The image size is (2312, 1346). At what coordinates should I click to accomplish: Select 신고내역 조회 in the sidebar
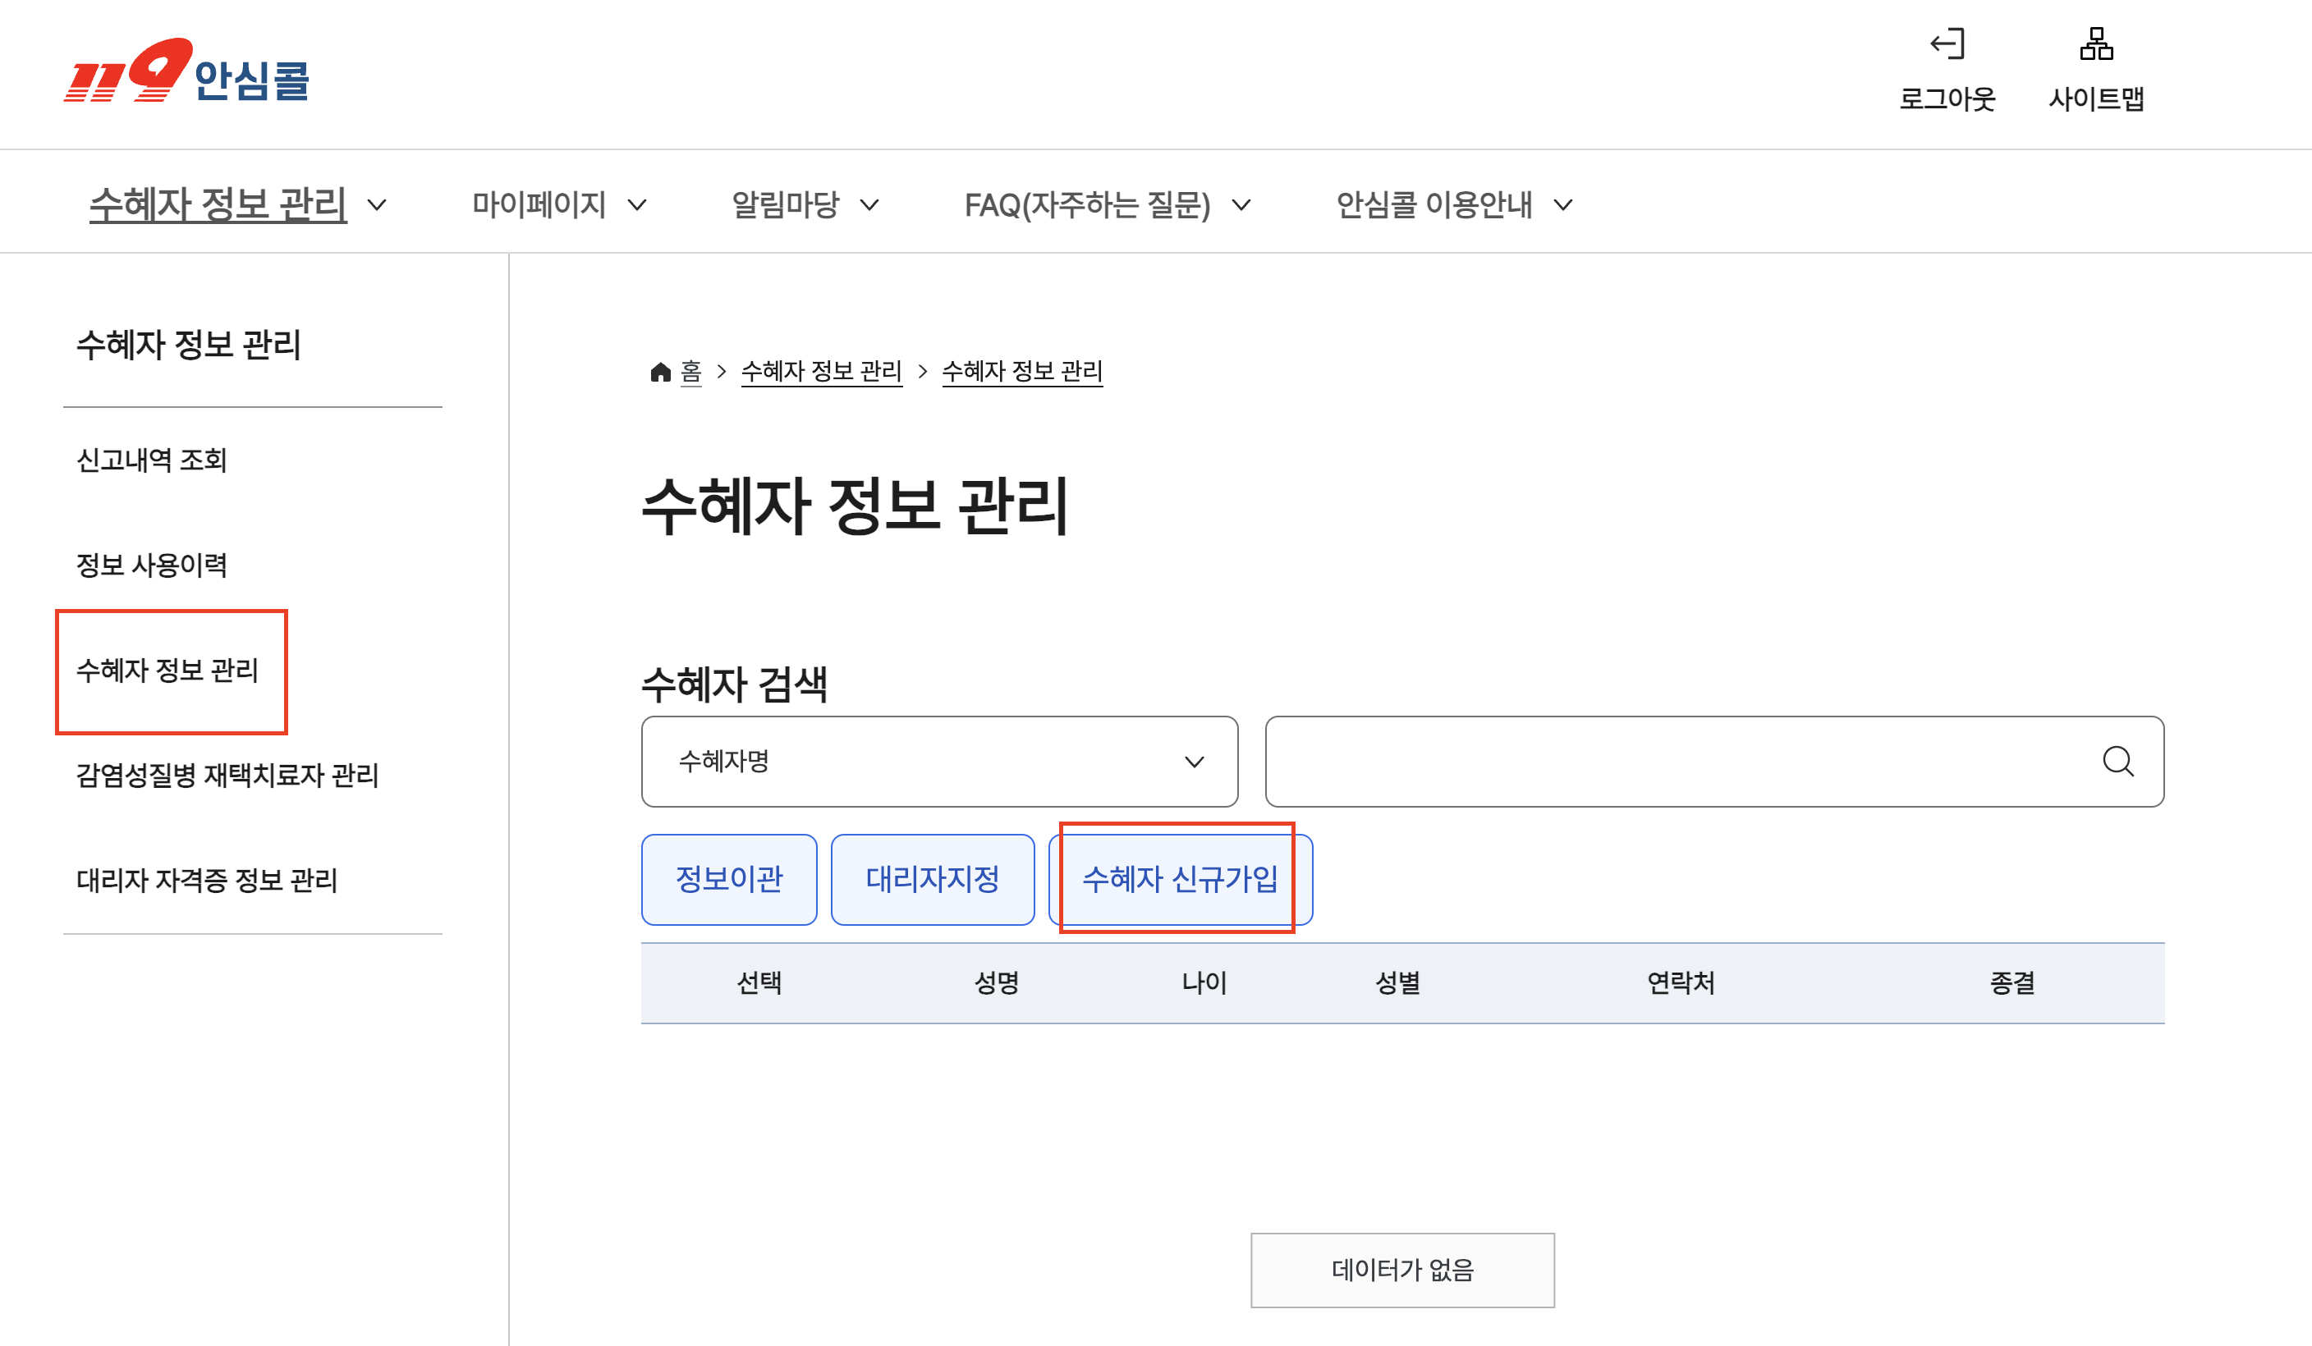click(151, 460)
